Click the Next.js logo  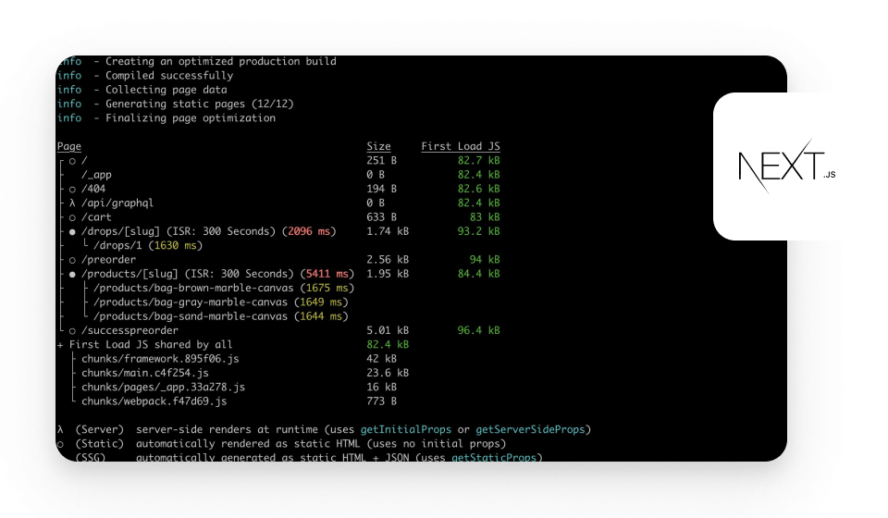tap(780, 166)
